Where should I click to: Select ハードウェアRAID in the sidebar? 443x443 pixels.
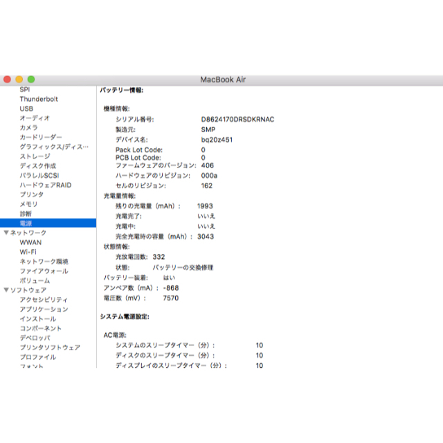tap(46, 185)
